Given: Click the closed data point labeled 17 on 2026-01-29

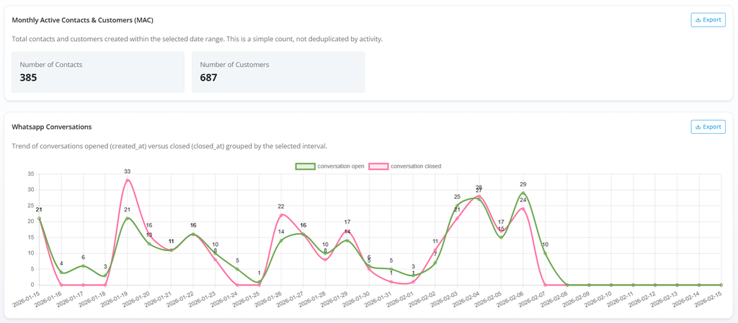Looking at the screenshot, I should click(x=347, y=231).
